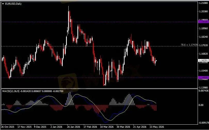Select the current price label 1.16251
209x130 pixels.
point(203,61)
